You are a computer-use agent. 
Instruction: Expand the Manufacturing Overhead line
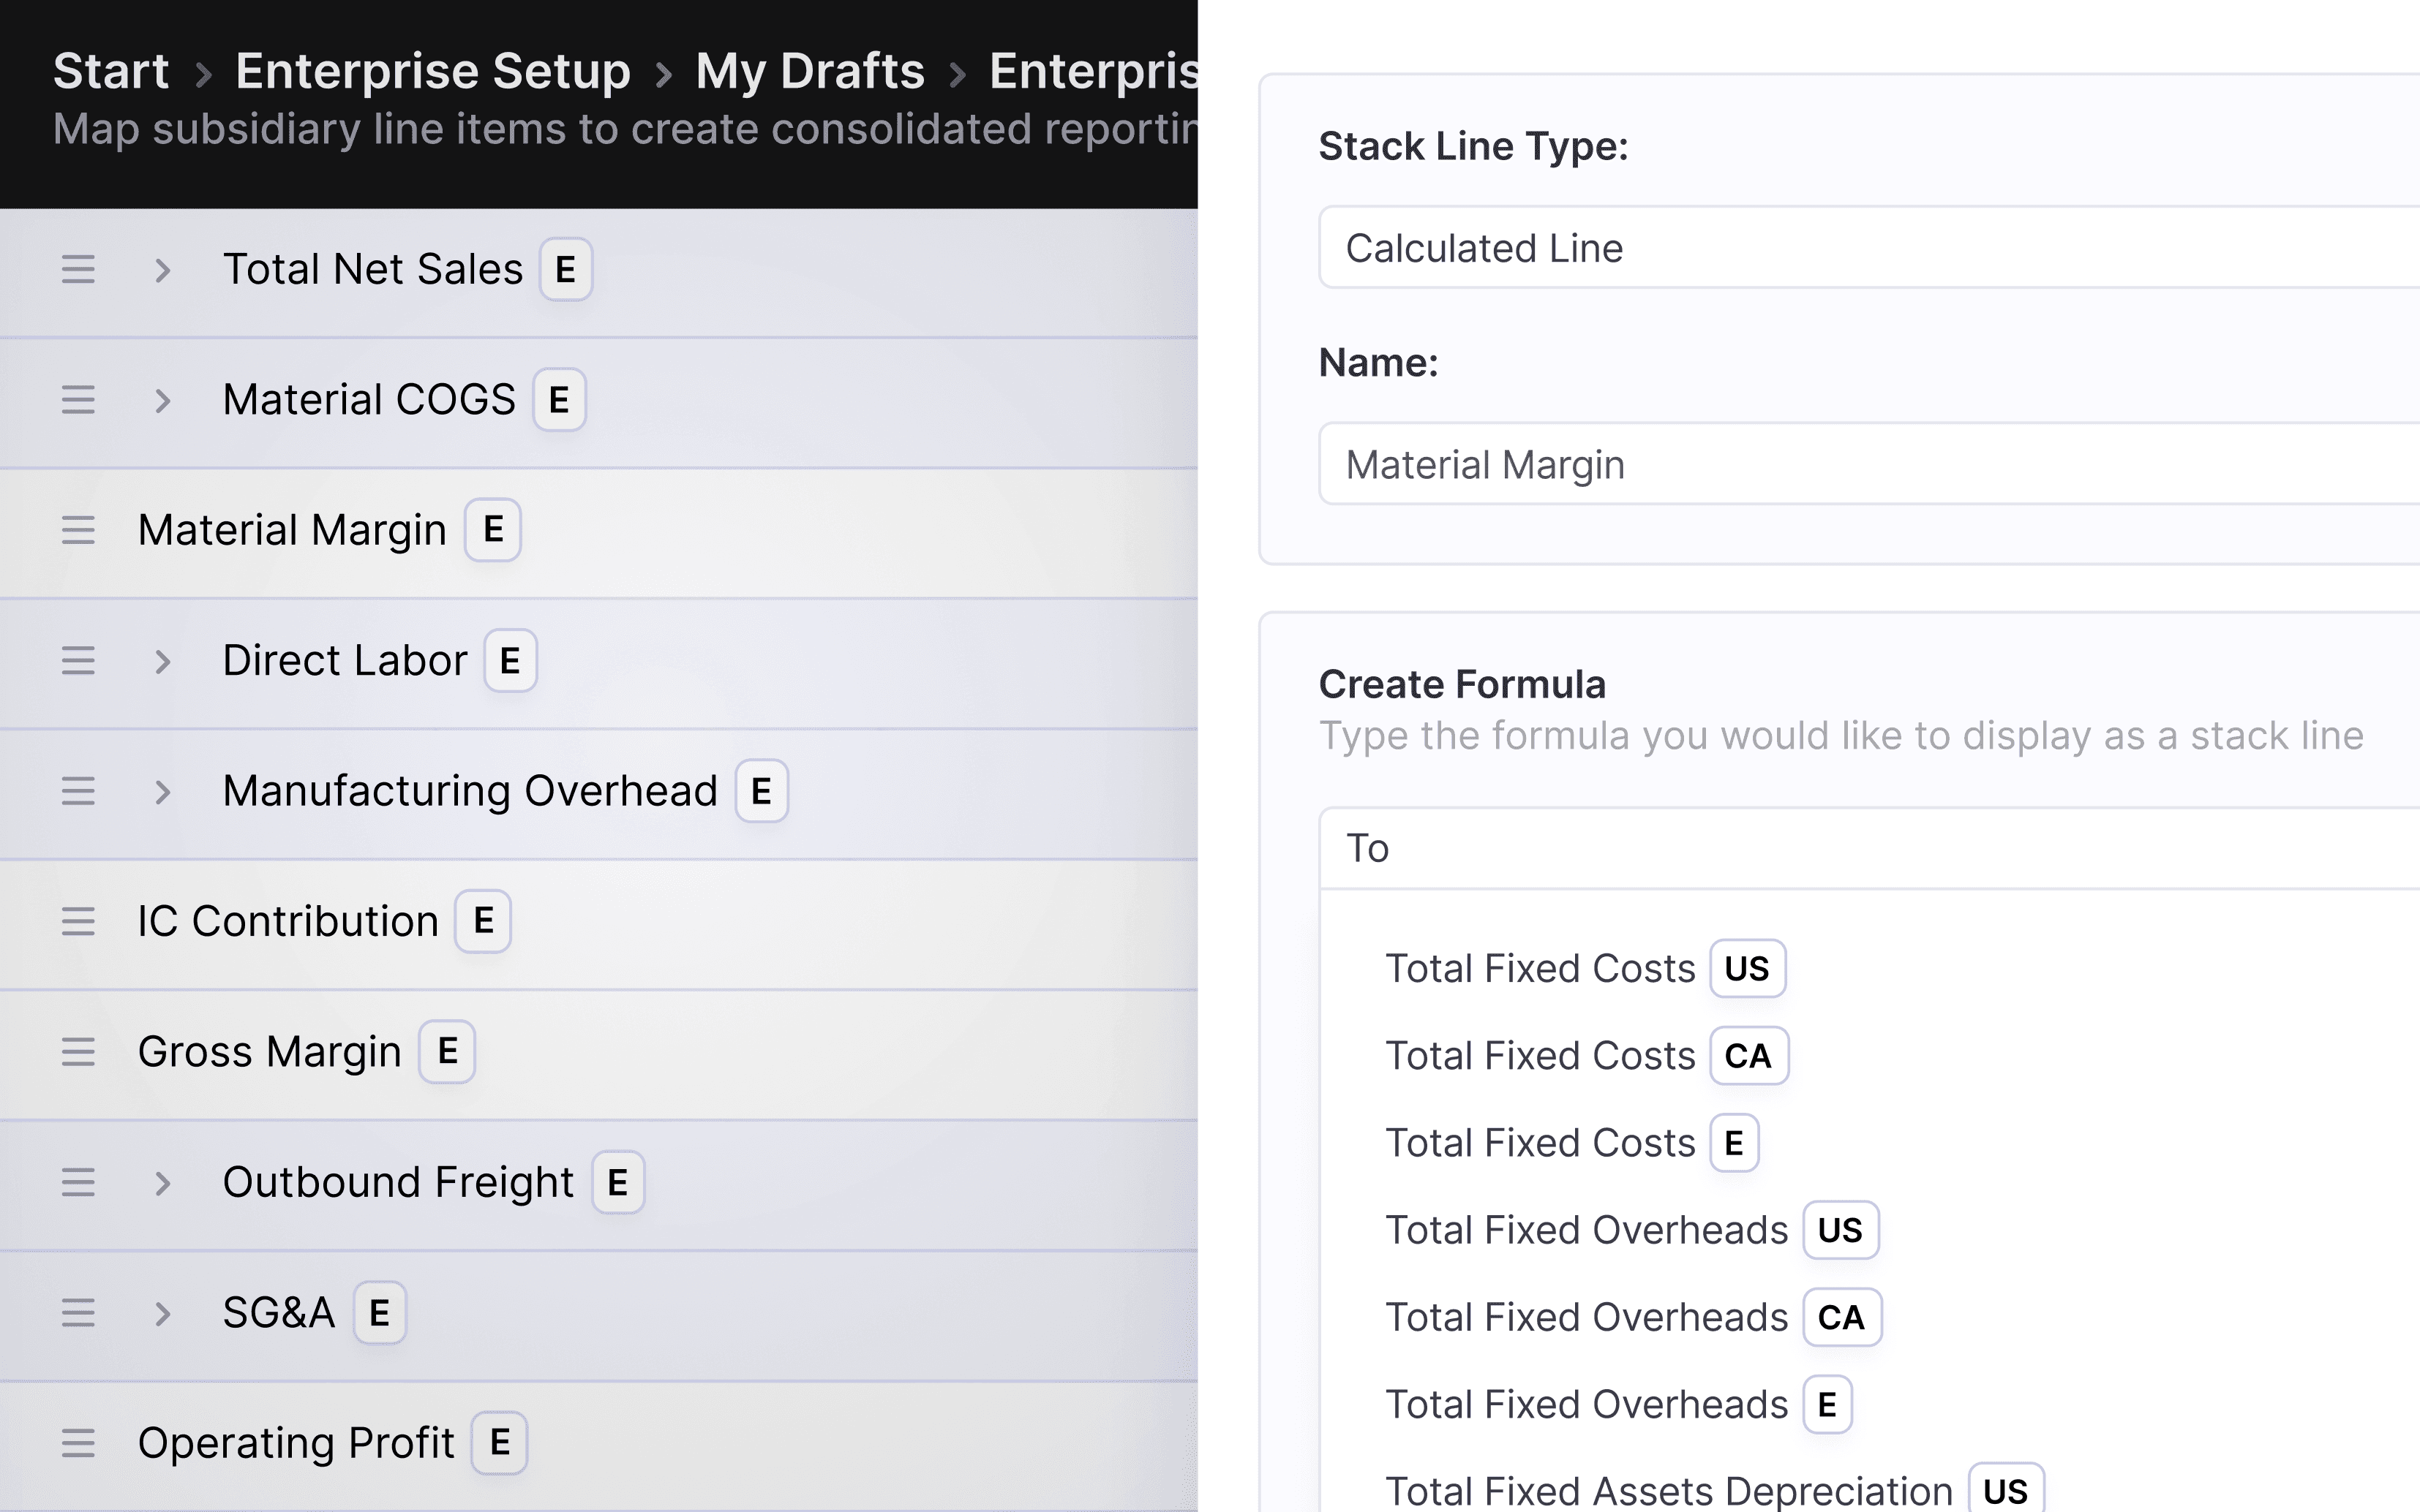point(163,792)
